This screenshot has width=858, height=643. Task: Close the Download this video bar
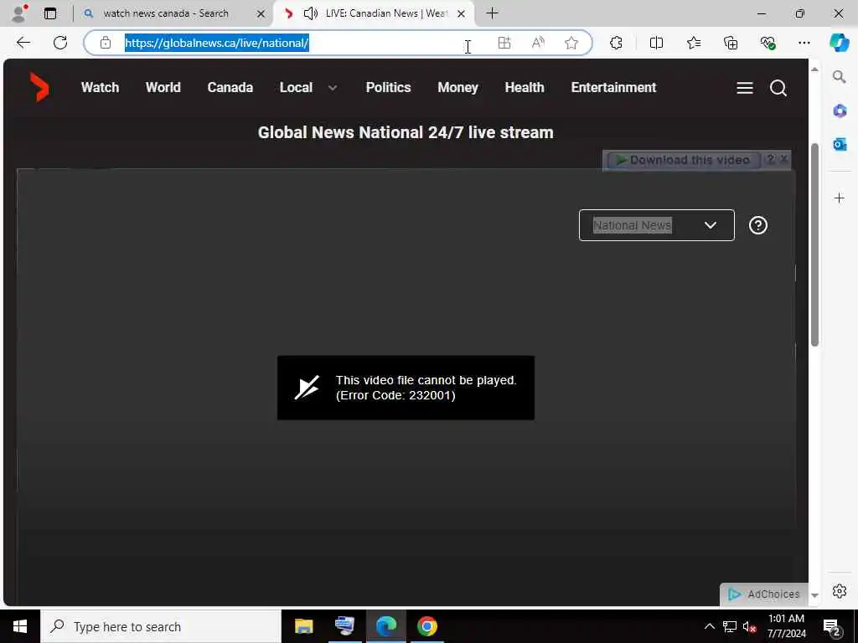coord(783,159)
